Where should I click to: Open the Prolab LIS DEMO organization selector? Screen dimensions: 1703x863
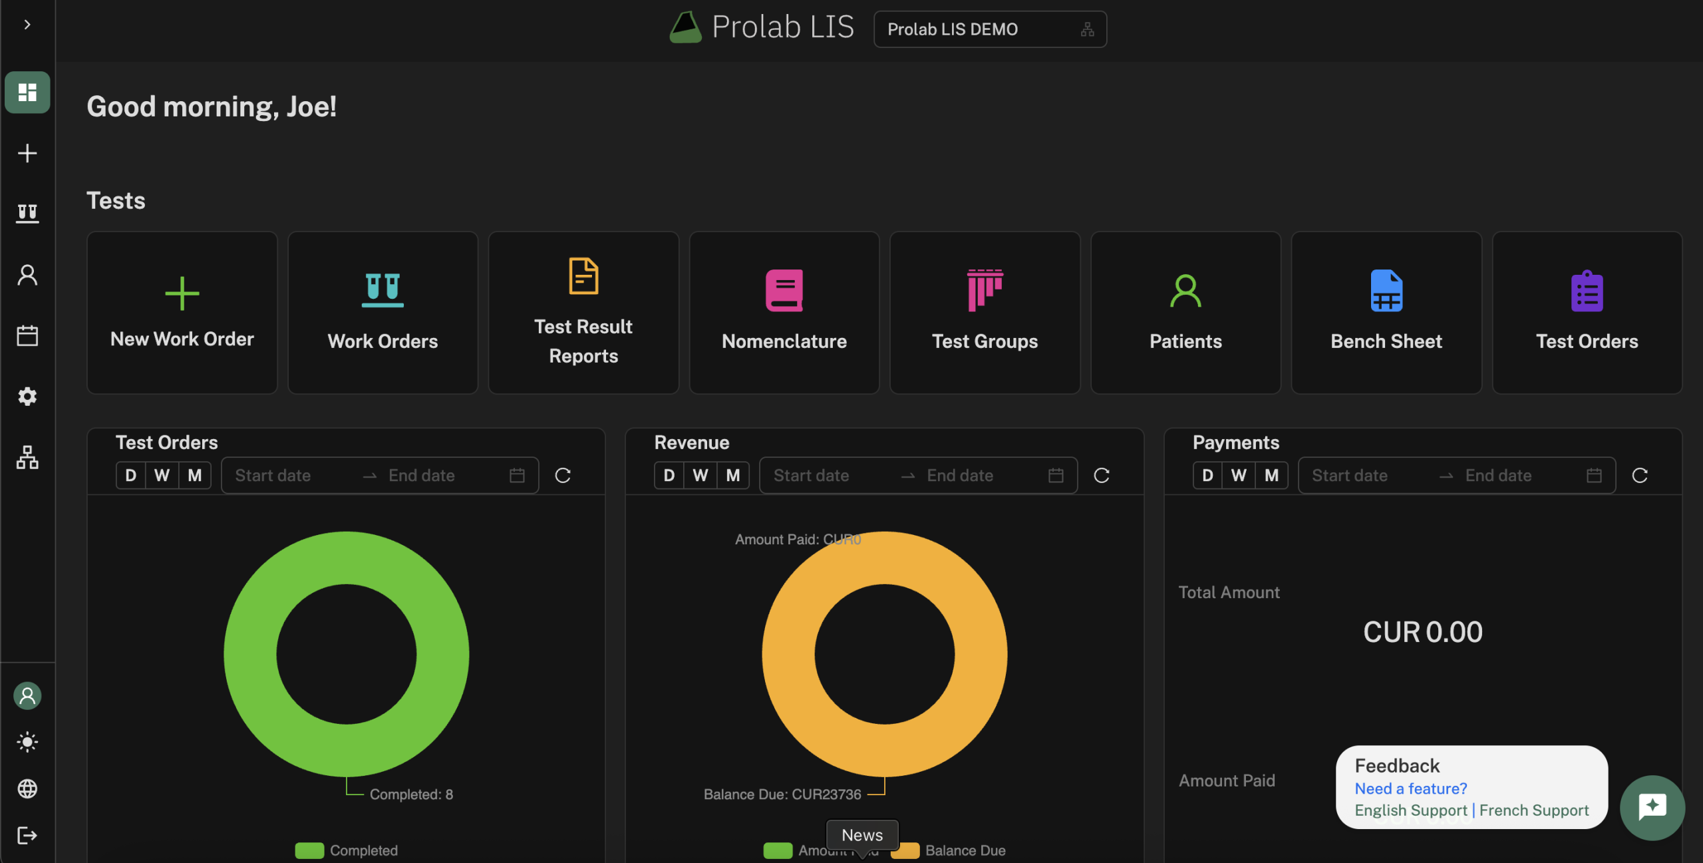point(989,29)
